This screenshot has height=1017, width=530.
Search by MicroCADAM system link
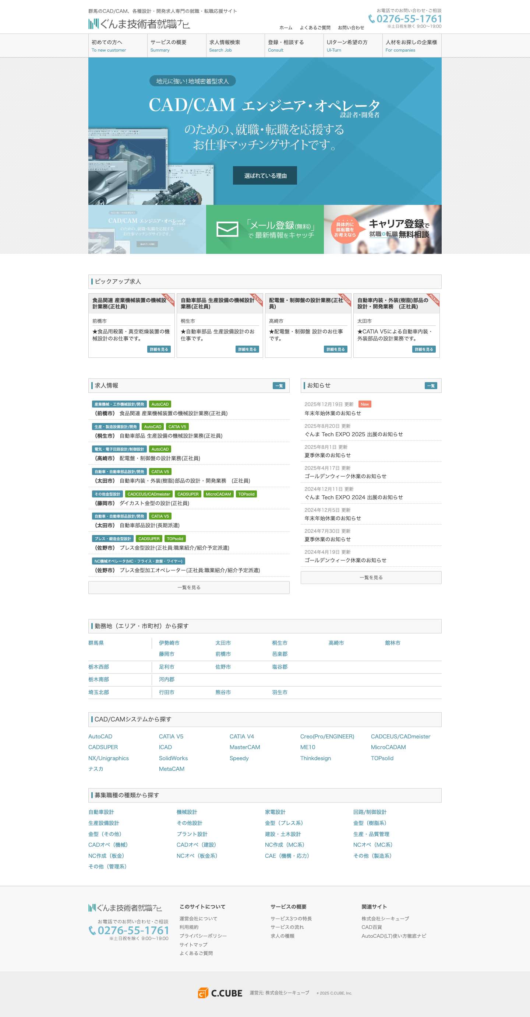tap(388, 747)
